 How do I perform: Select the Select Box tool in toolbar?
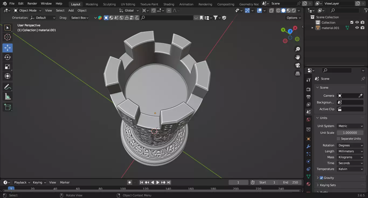pos(8,28)
